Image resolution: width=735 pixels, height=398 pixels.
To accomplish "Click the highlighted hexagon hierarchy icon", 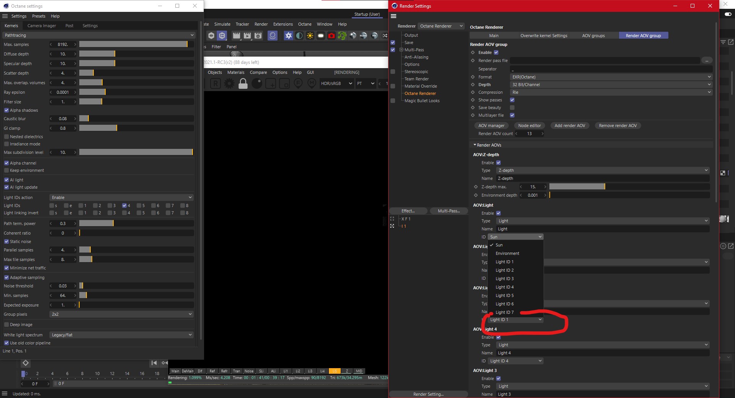I will [x=222, y=36].
